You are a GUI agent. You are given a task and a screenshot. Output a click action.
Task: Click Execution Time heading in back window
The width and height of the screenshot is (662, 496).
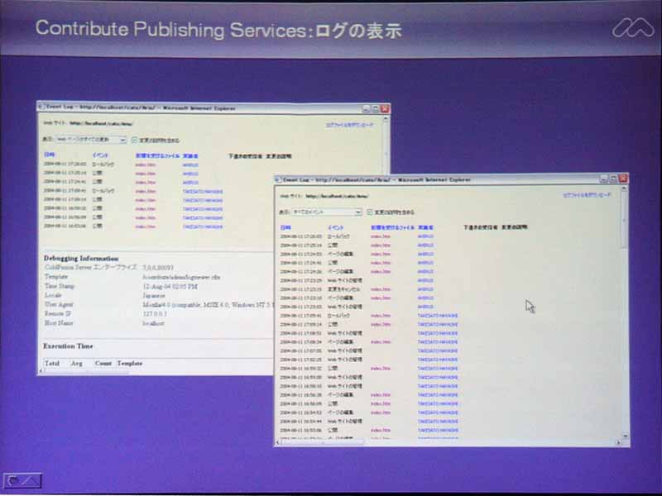[x=68, y=346]
